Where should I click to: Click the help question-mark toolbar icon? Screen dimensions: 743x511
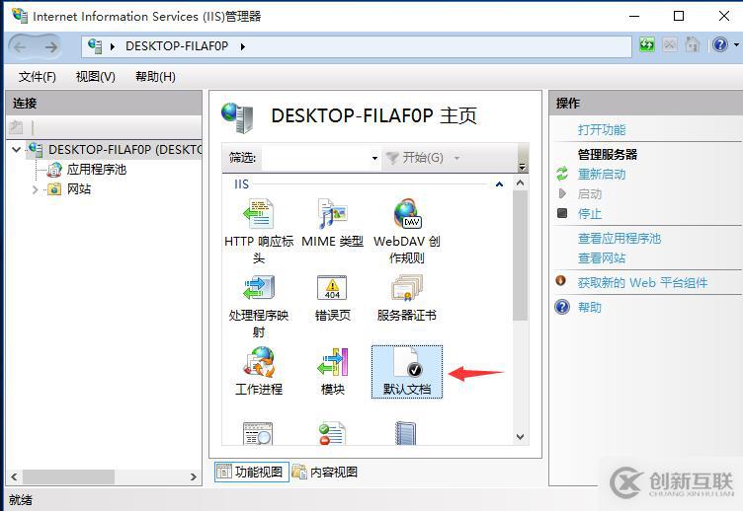click(719, 45)
